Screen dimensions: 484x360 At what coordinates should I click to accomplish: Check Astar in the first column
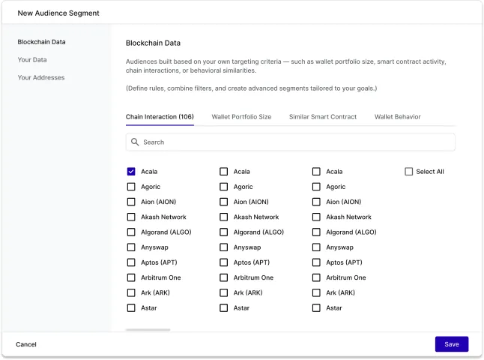pyautogui.click(x=131, y=307)
